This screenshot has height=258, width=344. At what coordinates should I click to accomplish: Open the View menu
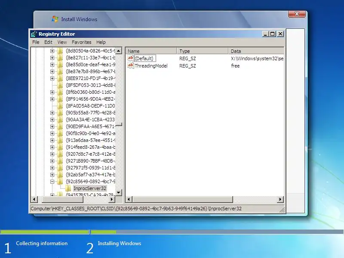pyautogui.click(x=62, y=42)
